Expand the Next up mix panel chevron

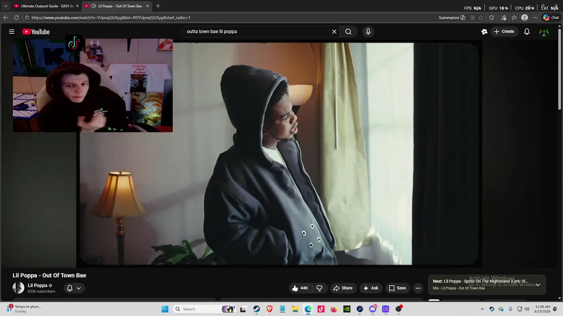[x=537, y=285]
